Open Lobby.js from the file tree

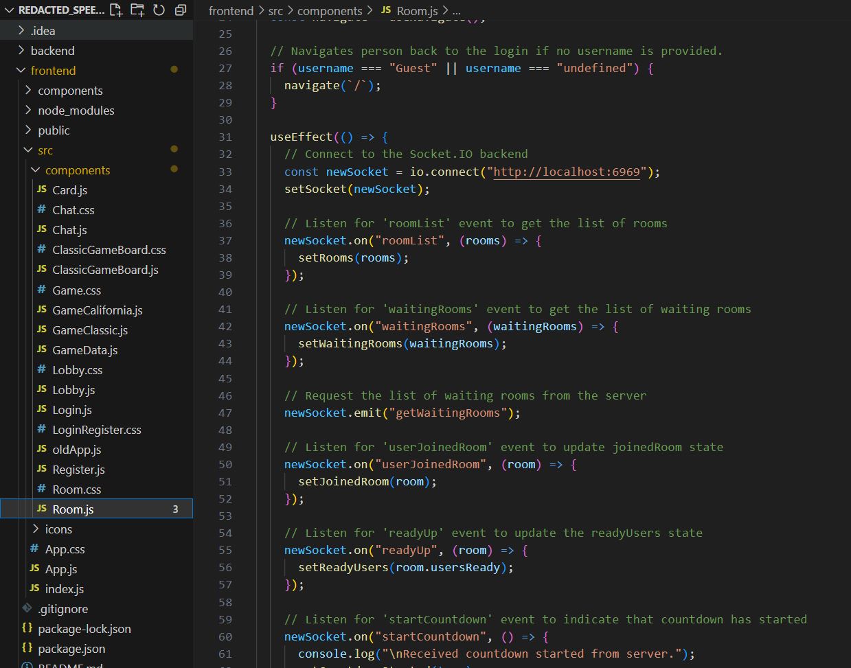(73, 390)
